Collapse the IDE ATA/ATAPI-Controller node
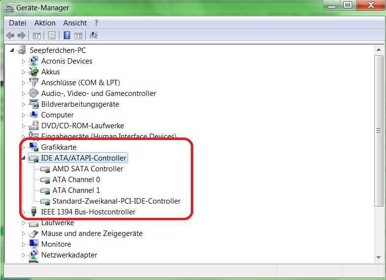The image size is (386, 280). pos(24,158)
